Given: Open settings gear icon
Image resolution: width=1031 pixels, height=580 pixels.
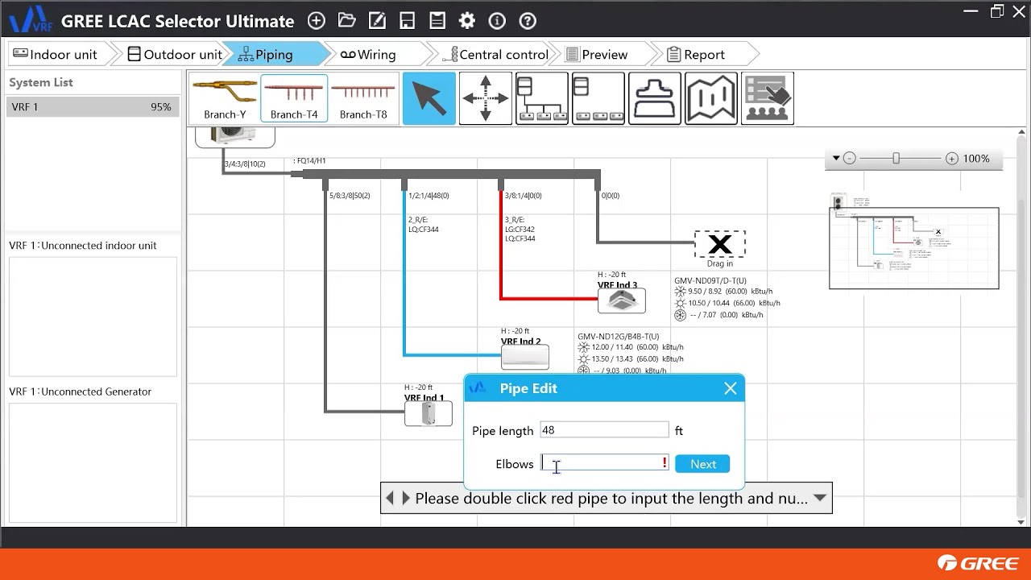Looking at the screenshot, I should (467, 21).
